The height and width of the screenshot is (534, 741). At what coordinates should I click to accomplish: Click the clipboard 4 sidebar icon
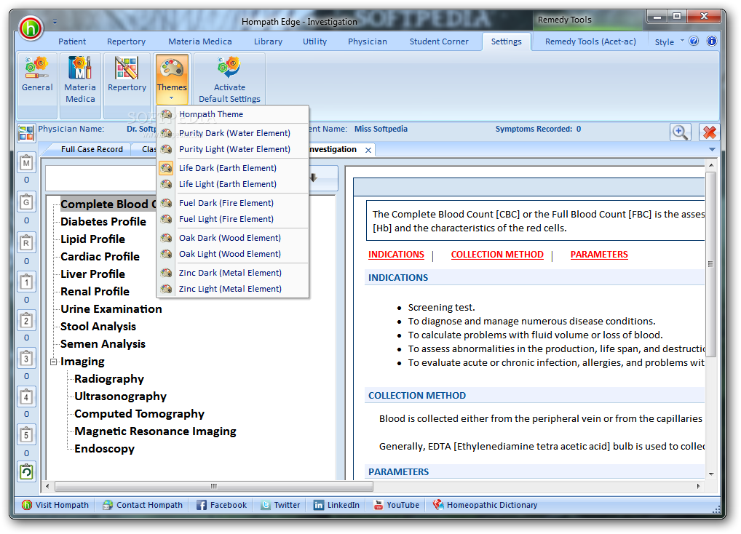click(26, 397)
